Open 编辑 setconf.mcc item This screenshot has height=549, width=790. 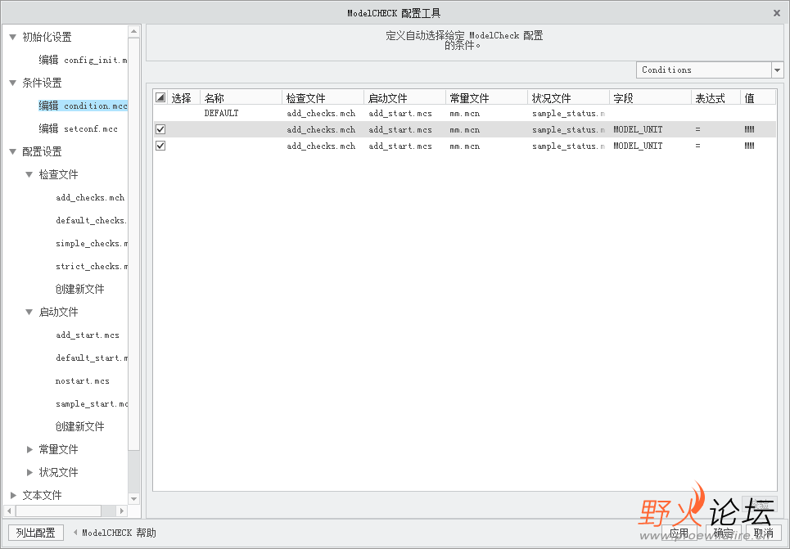pos(78,128)
